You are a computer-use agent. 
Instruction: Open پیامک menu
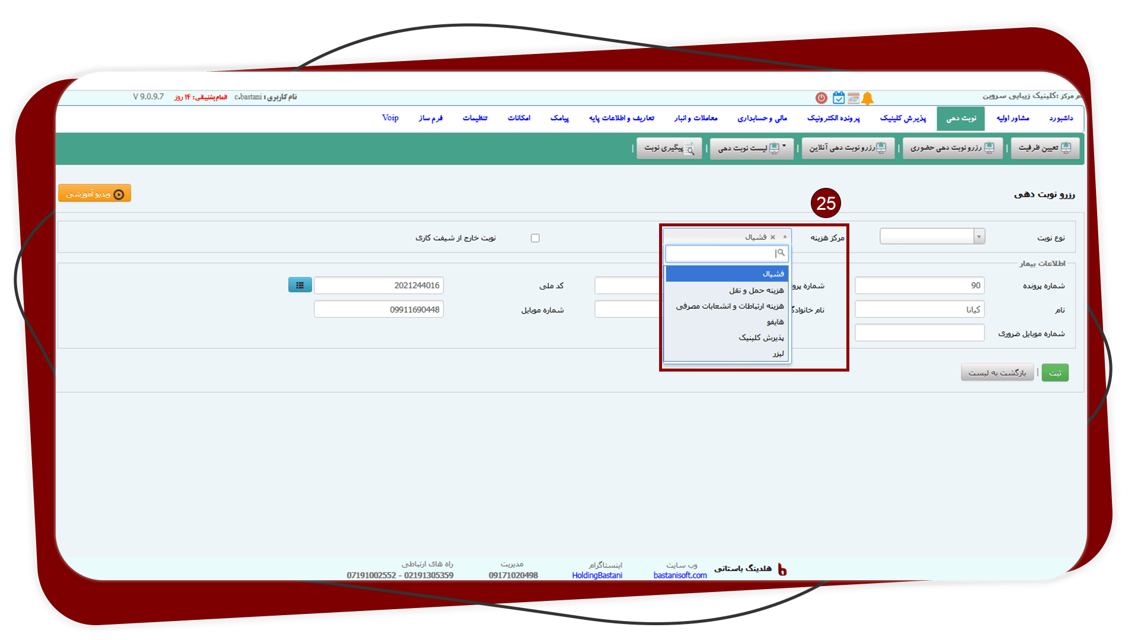[560, 119]
